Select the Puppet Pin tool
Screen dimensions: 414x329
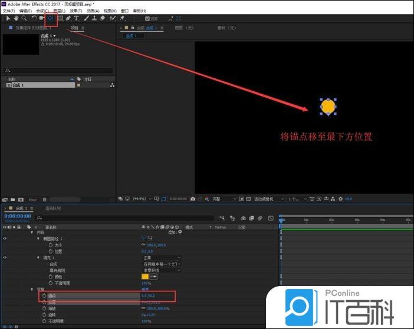(x=122, y=18)
